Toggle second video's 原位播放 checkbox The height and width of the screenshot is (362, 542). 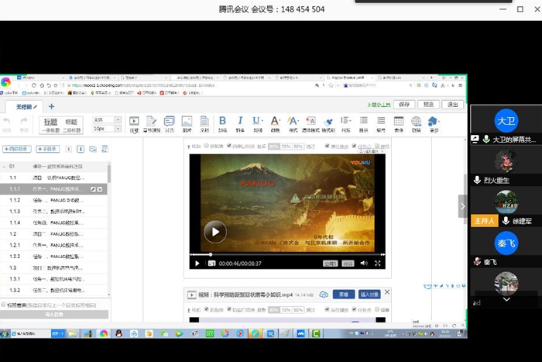point(327,309)
